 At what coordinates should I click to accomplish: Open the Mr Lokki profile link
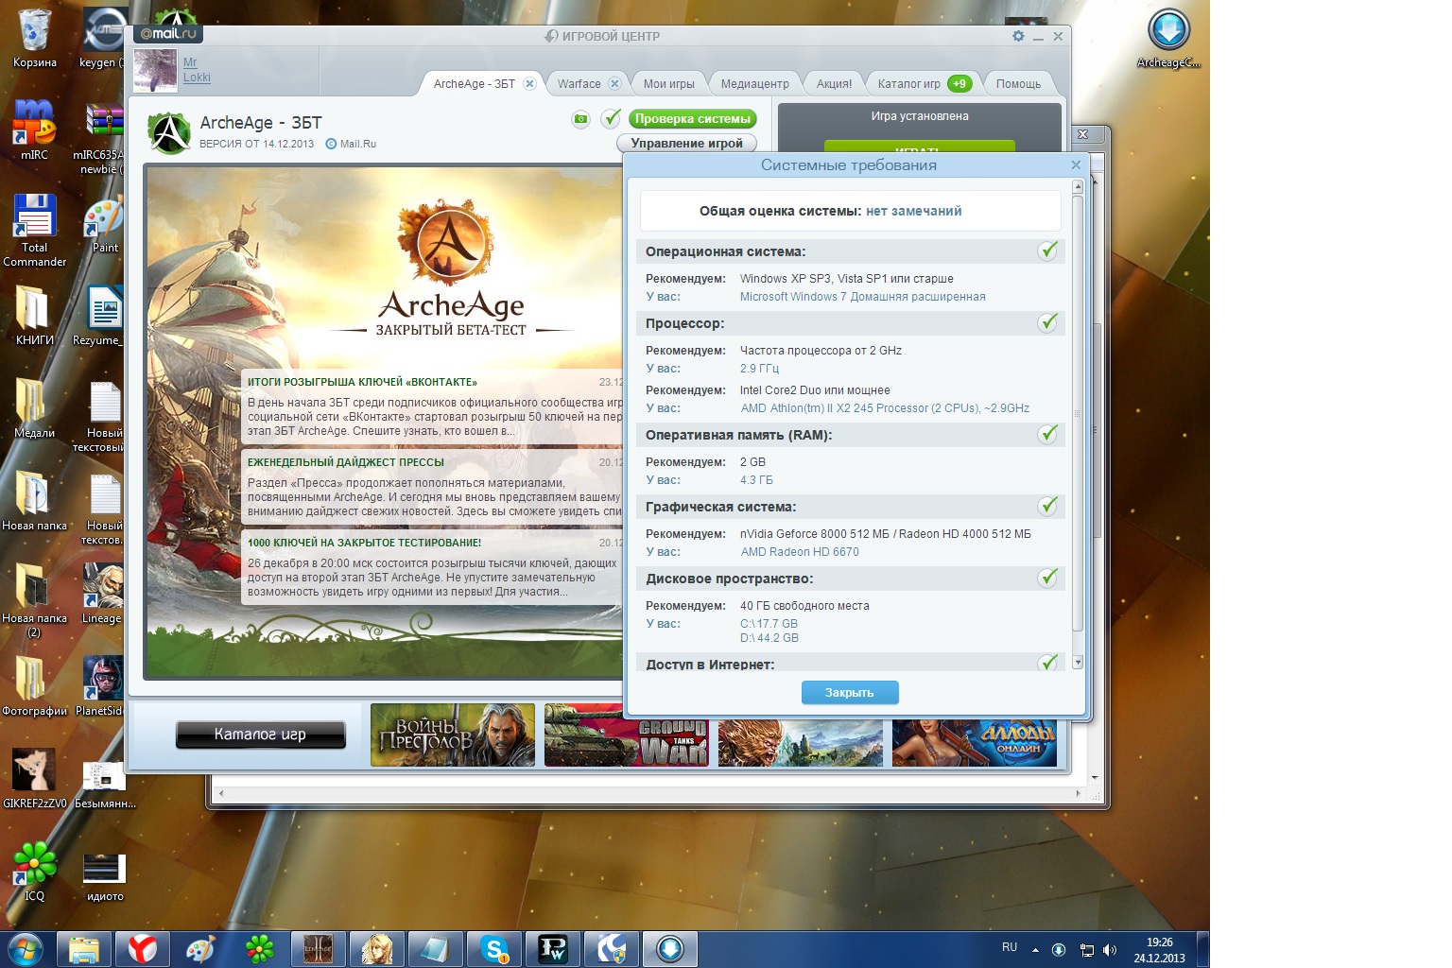coord(197,70)
